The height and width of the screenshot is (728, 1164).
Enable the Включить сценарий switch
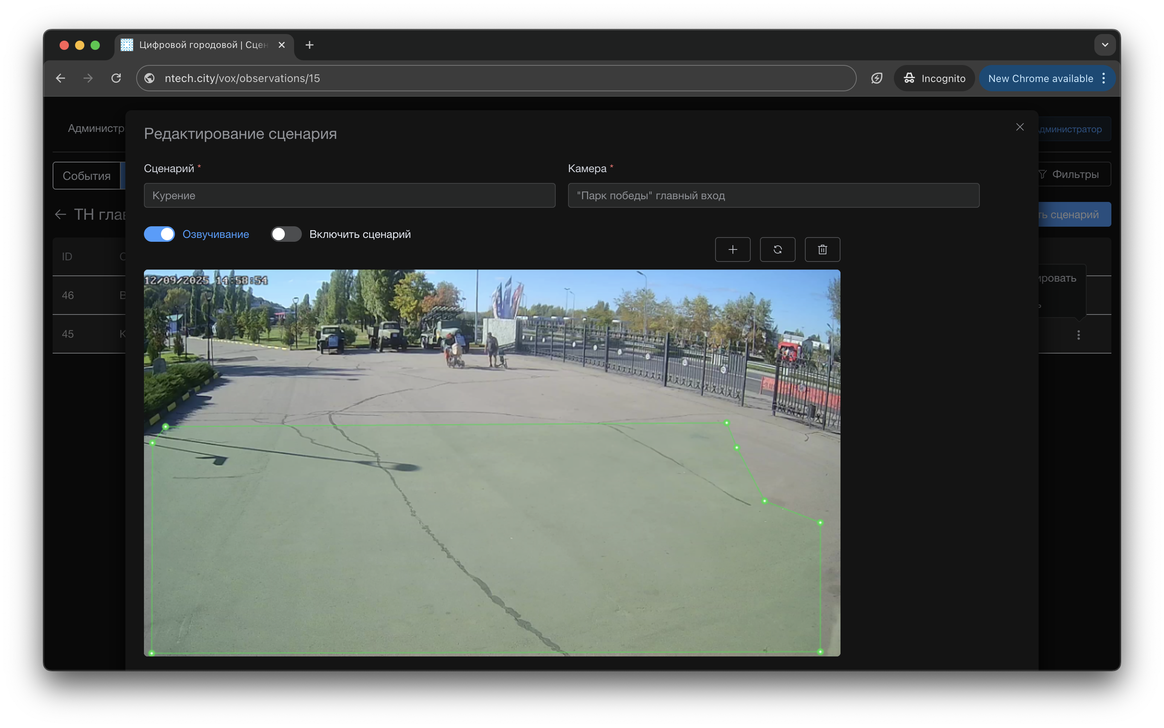click(286, 234)
